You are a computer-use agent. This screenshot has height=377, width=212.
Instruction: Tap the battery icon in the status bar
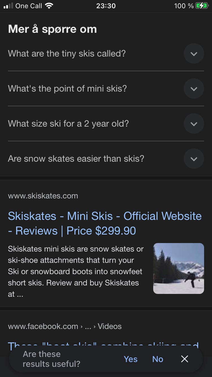pyautogui.click(x=202, y=6)
